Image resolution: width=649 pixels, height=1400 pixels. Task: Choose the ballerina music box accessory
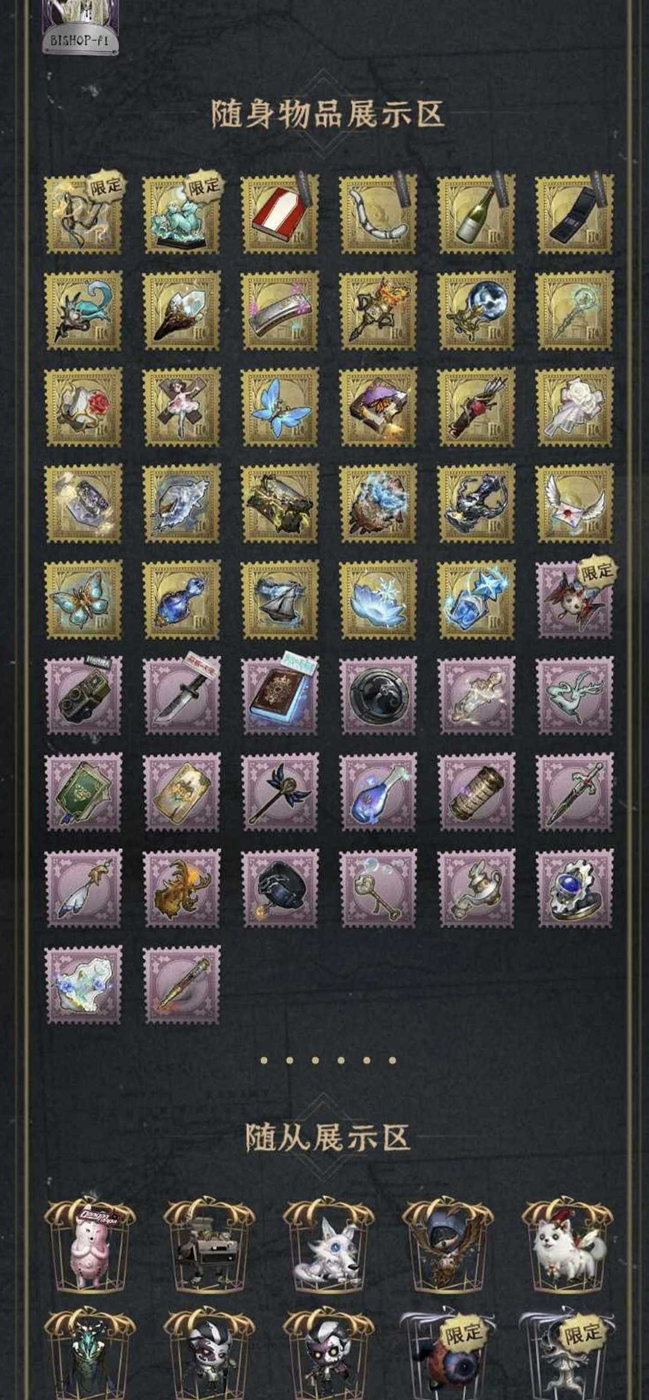(182, 407)
